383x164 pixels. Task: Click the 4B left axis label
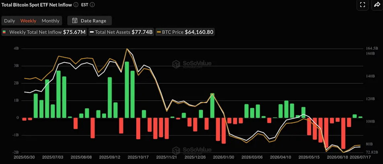[16, 49]
